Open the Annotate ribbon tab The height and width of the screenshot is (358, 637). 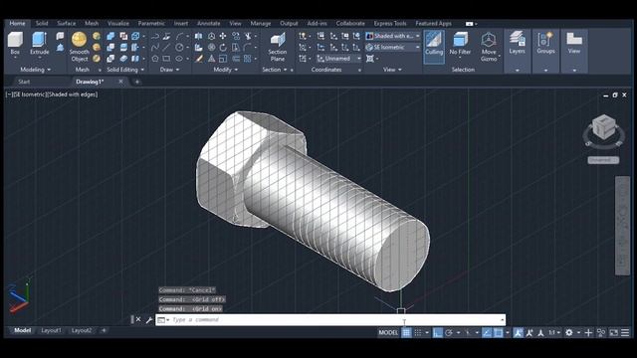(208, 24)
